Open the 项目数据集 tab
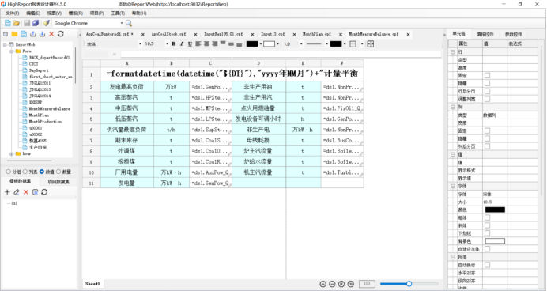The image size is (547, 291). [58, 182]
